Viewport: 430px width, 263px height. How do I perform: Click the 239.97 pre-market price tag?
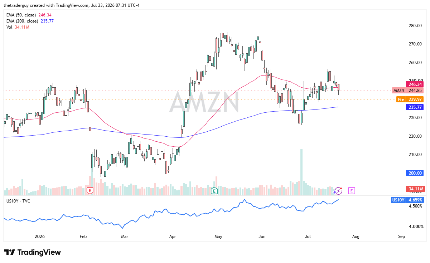pos(415,99)
